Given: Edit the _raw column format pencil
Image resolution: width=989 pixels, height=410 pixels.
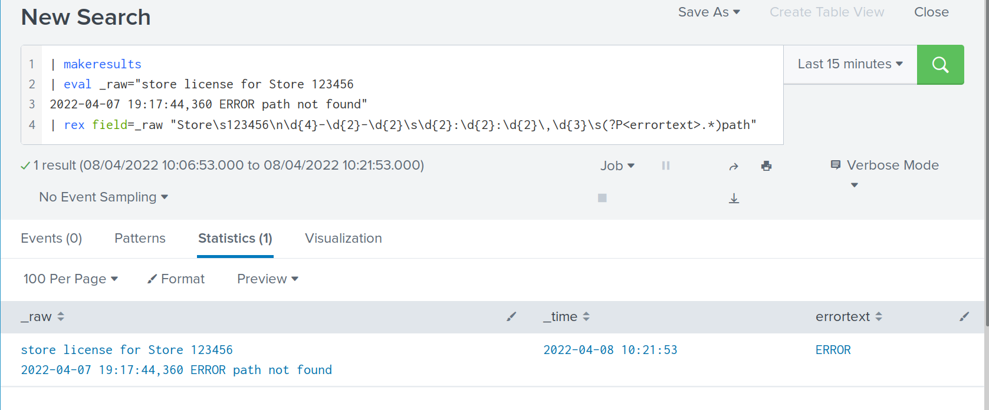Looking at the screenshot, I should [511, 317].
